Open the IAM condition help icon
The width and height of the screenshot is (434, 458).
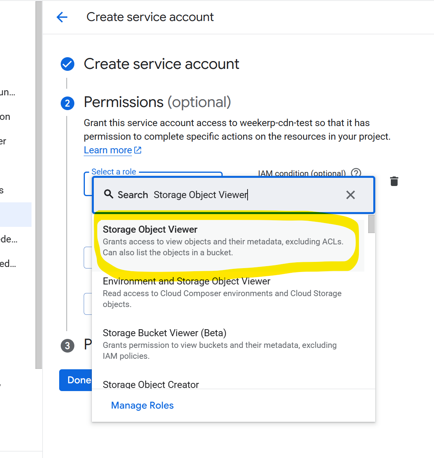pyautogui.click(x=356, y=173)
